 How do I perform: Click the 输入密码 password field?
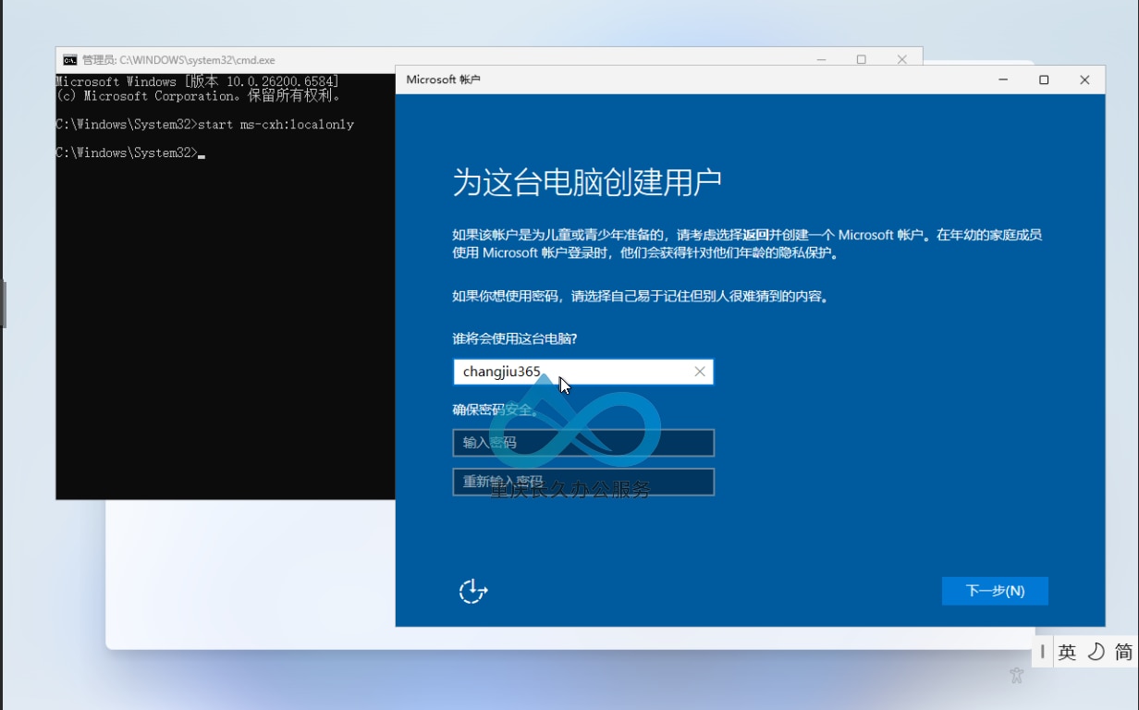pyautogui.click(x=583, y=443)
